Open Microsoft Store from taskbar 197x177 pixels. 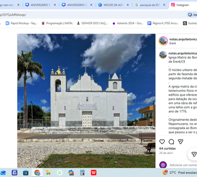tap(26, 173)
